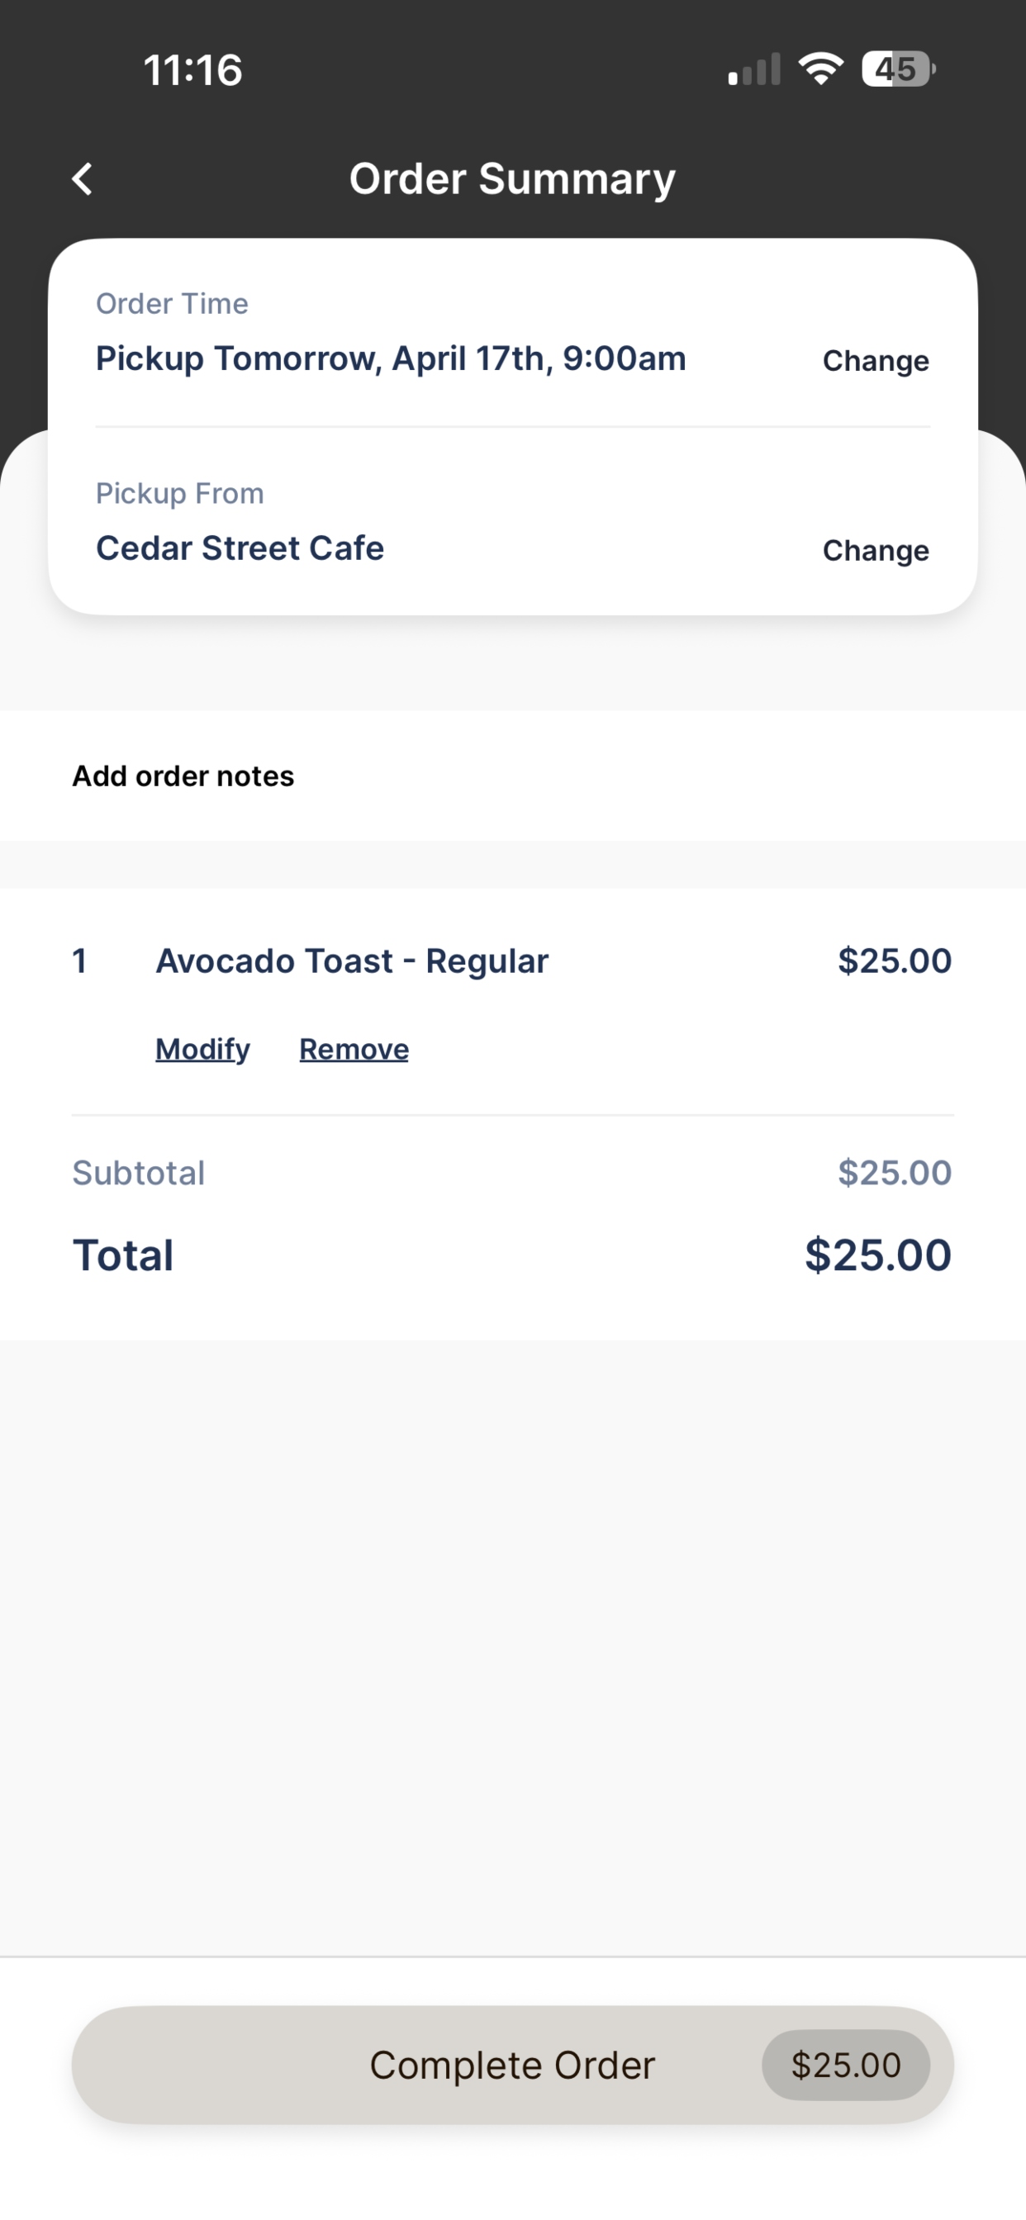Select the Avocado Toast - Regular item
Image resolution: width=1026 pixels, height=2220 pixels.
coord(352,961)
